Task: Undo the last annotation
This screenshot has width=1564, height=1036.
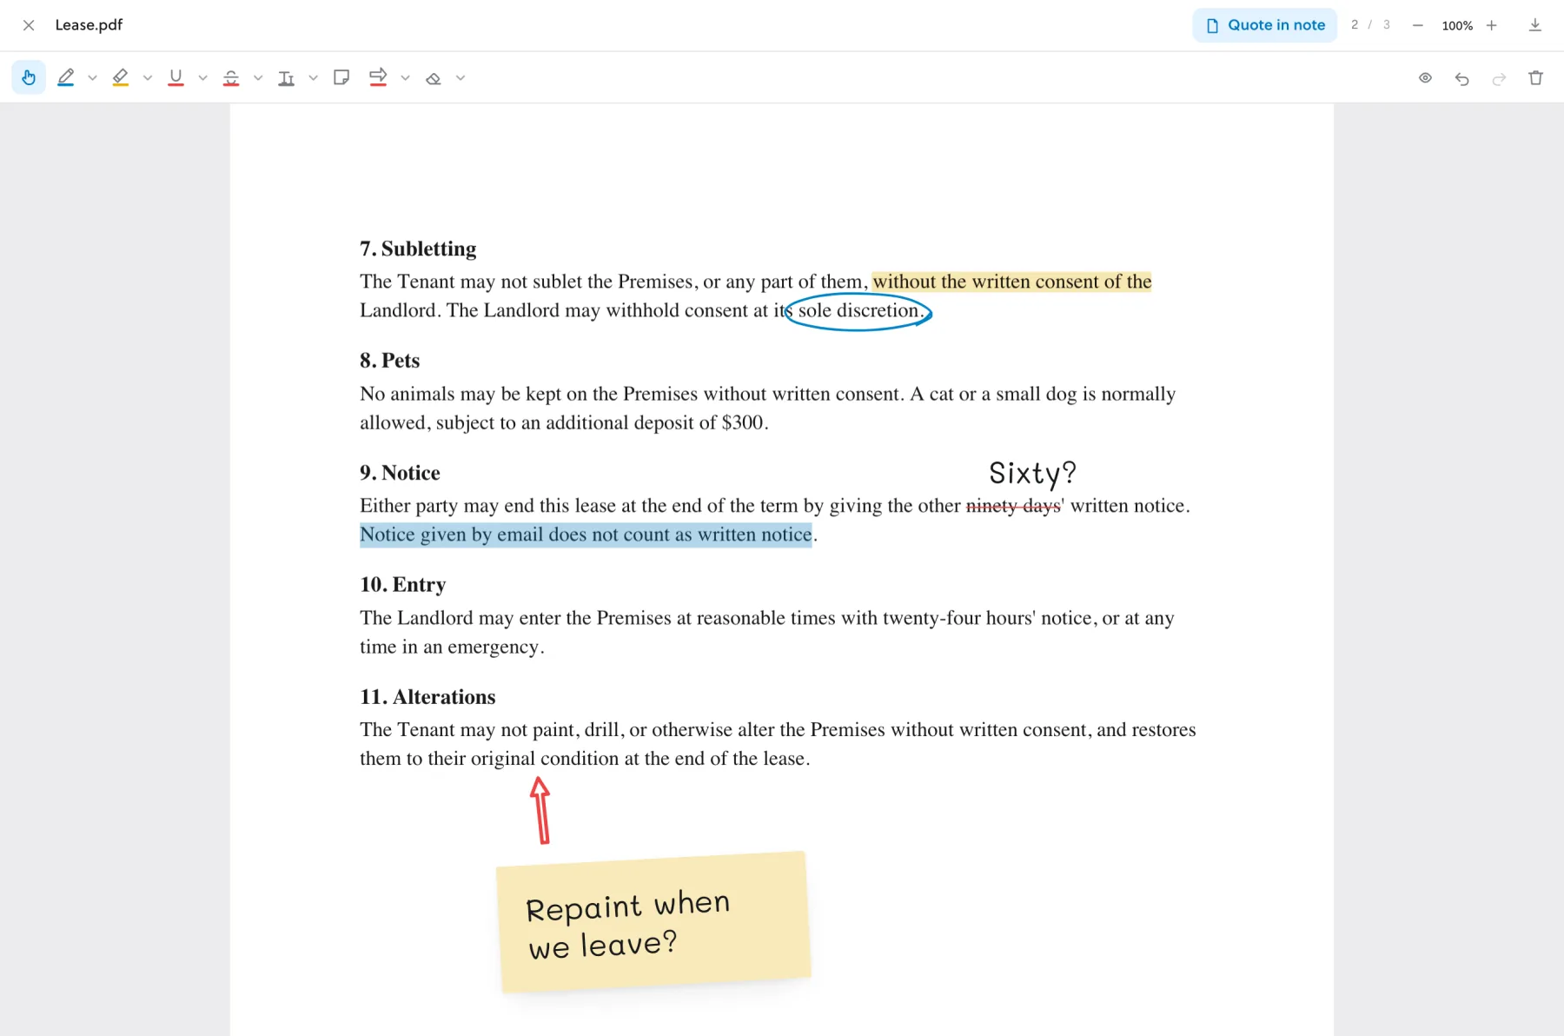Action: coord(1462,78)
